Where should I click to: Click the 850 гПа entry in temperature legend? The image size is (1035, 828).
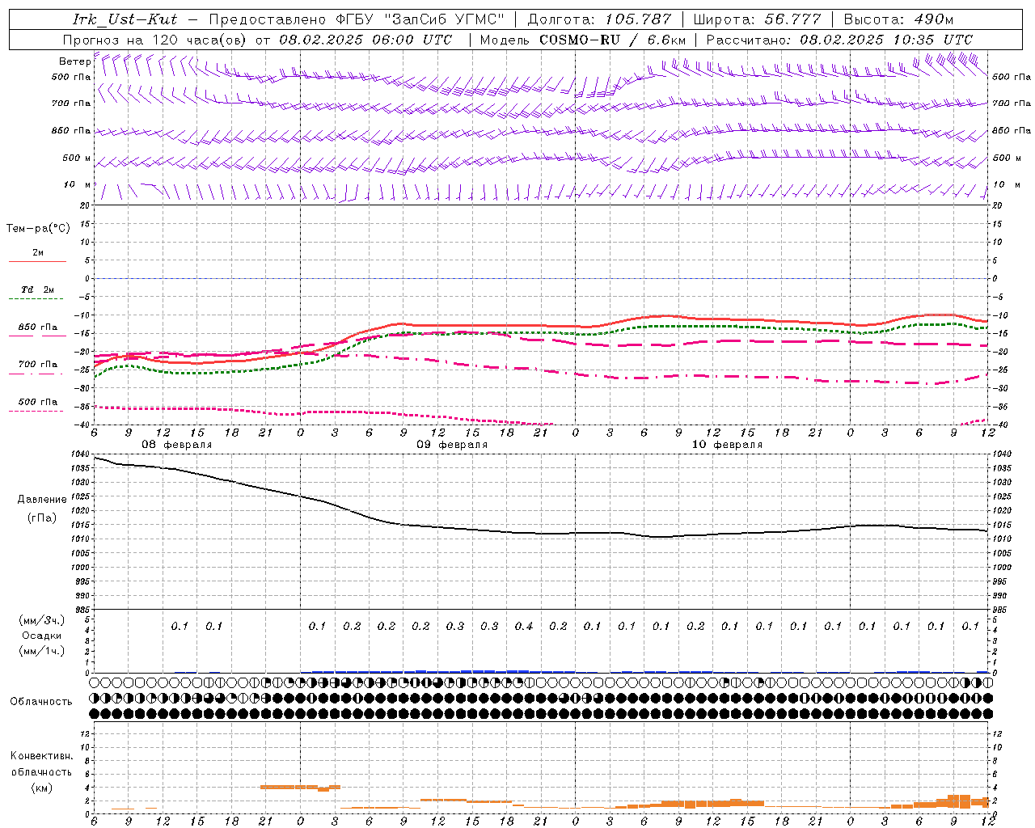pos(37,327)
